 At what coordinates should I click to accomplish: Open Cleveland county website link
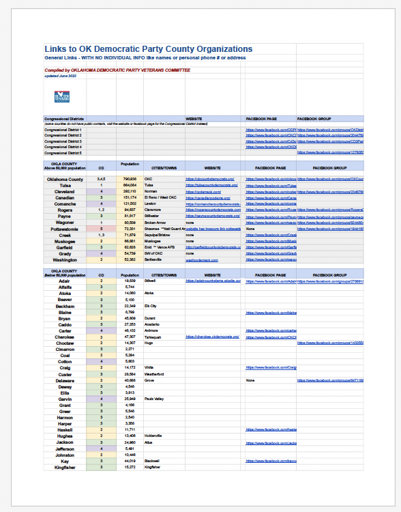(x=203, y=192)
